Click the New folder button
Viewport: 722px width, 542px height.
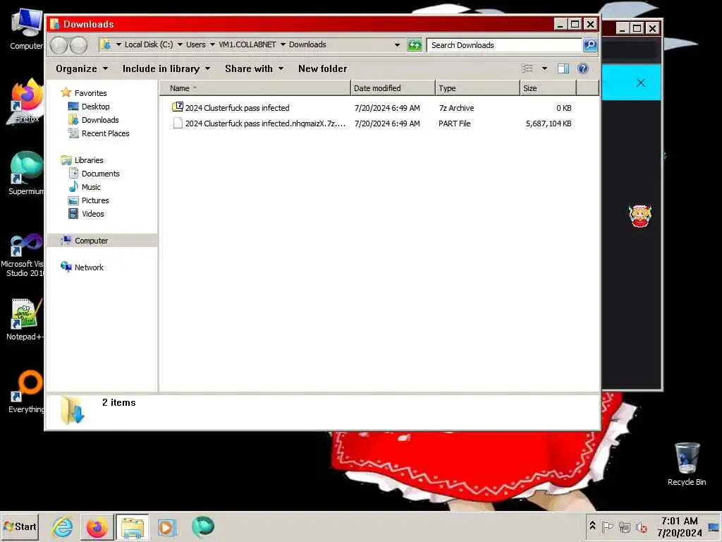click(322, 68)
